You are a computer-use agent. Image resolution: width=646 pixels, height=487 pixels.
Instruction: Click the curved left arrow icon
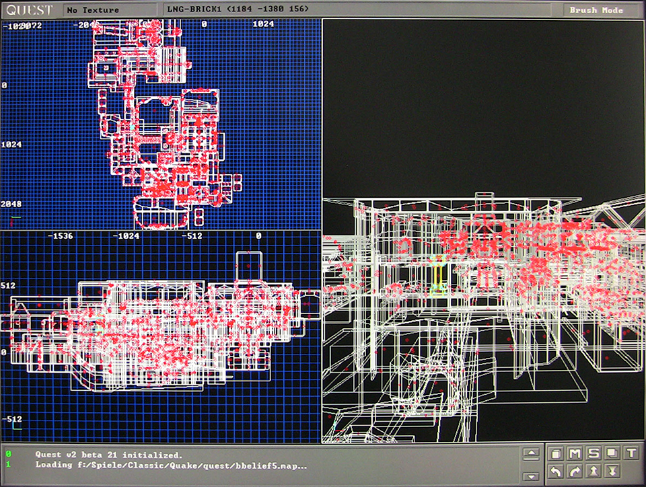pos(556,472)
